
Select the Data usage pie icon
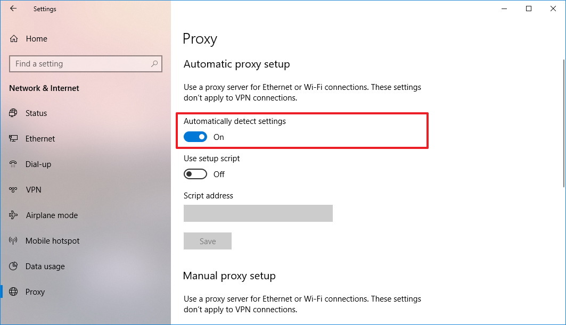point(13,266)
